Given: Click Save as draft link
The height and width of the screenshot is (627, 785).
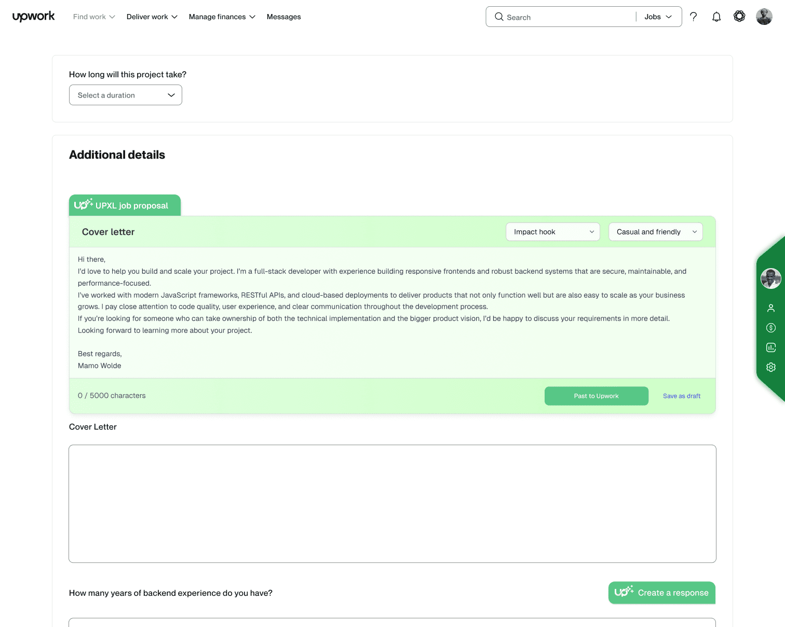Looking at the screenshot, I should (682, 396).
